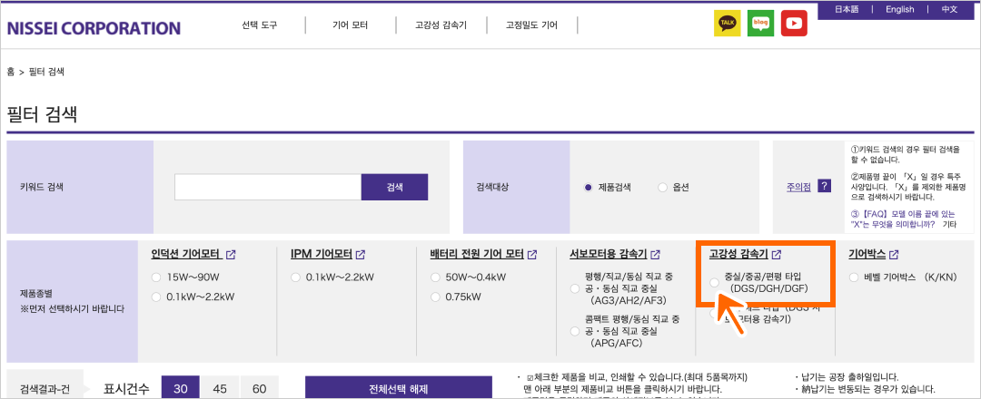Choose the 중실/중공/편평 타입 DGS/DGH/DGF radio
The height and width of the screenshot is (399, 981).
point(714,283)
